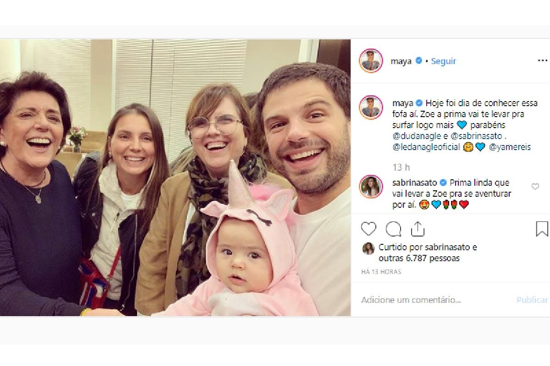This screenshot has width=550, height=366.
Task: Open comments with the speech bubble icon
Action: 393,229
